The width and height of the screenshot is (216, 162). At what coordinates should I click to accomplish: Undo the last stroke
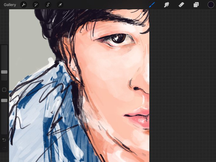tap(4, 140)
